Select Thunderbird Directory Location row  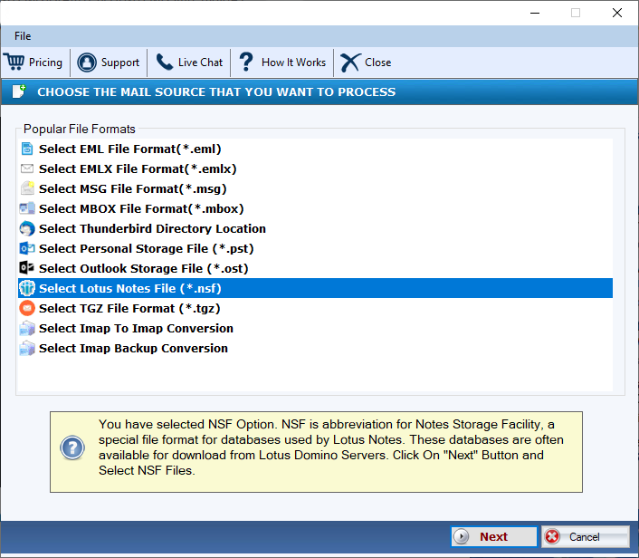click(315, 229)
